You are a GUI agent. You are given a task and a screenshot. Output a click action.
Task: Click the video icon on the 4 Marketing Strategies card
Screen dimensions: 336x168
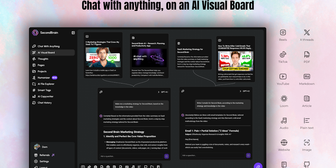(x=87, y=36)
